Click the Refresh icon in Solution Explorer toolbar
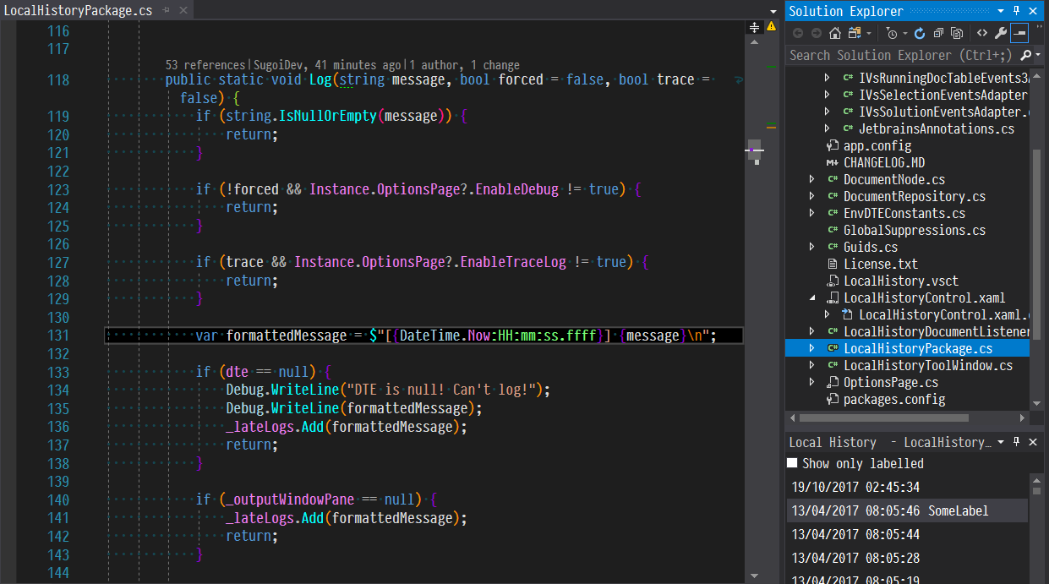This screenshot has width=1049, height=584. pyautogui.click(x=919, y=32)
